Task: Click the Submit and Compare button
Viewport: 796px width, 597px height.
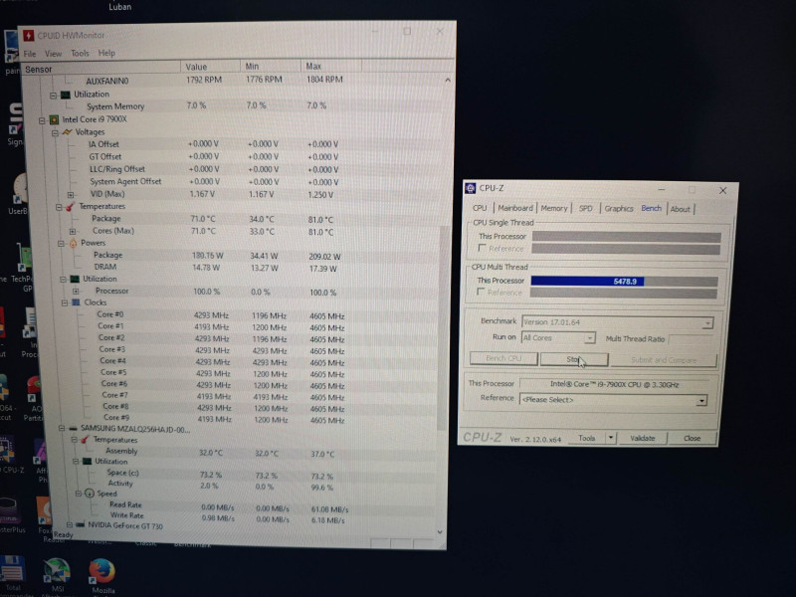Action: click(664, 360)
